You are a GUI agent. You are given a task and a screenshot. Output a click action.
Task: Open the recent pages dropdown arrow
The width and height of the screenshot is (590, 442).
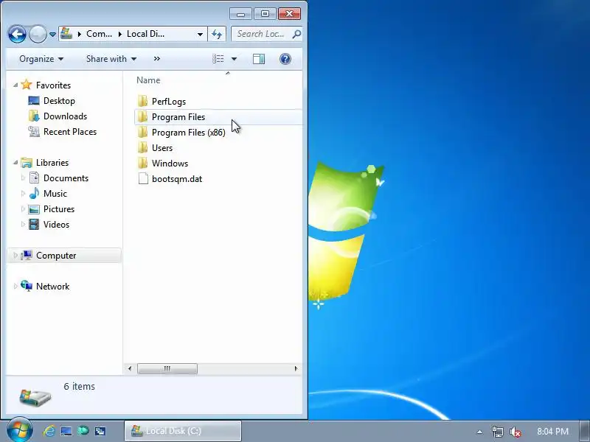(52, 35)
